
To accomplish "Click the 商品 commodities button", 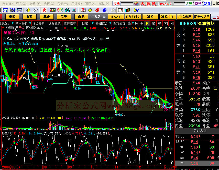I will (x=81, y=17).
